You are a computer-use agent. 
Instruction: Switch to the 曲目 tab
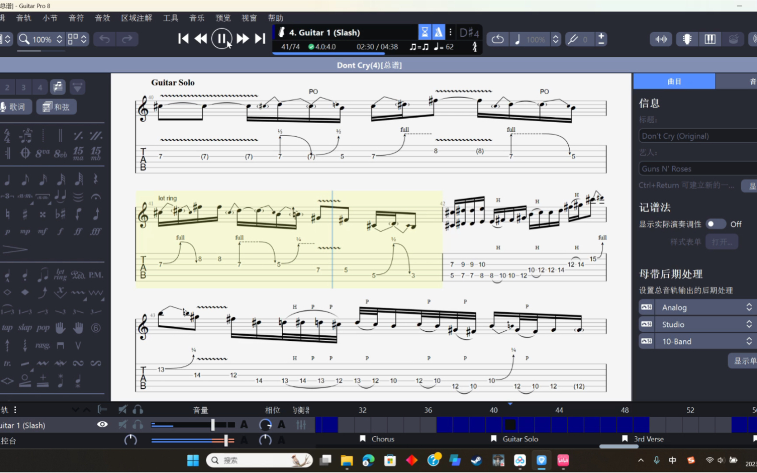coord(674,81)
